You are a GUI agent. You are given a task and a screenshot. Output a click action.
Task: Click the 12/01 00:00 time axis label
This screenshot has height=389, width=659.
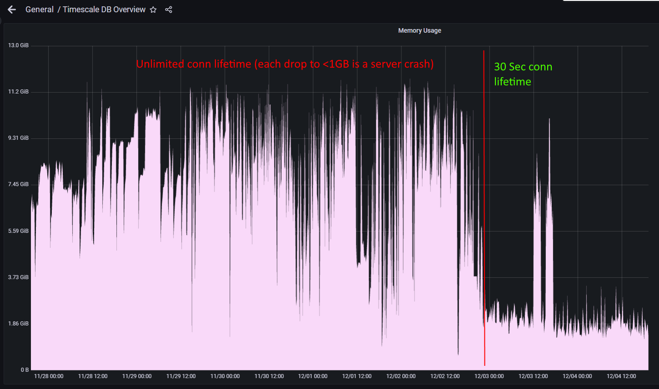[313, 376]
